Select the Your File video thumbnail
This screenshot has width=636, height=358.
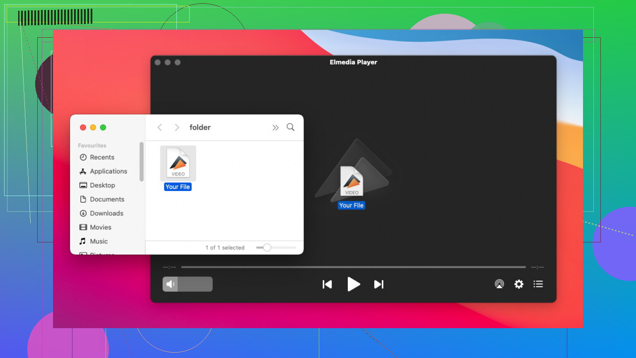(178, 163)
